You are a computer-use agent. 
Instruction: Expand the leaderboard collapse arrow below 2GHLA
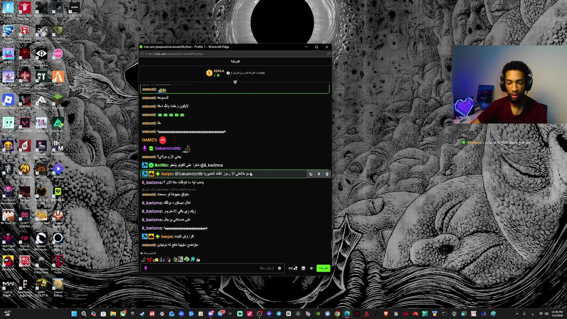tap(235, 82)
